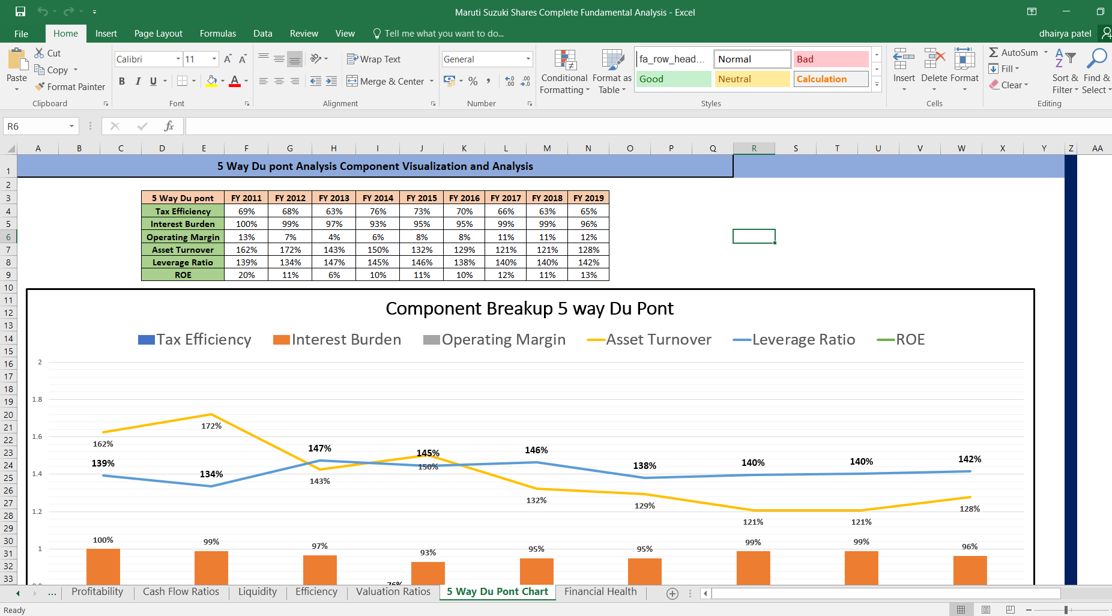
Task: Toggle Underline formatting
Action: click(x=153, y=81)
